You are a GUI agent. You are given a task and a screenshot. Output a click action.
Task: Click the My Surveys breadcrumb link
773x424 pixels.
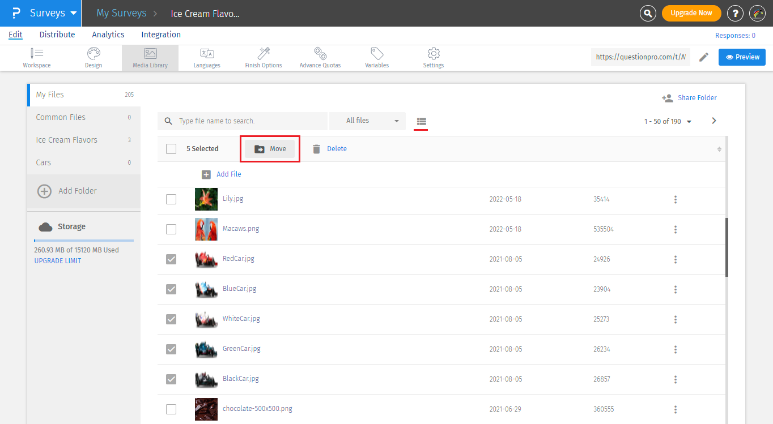point(121,13)
